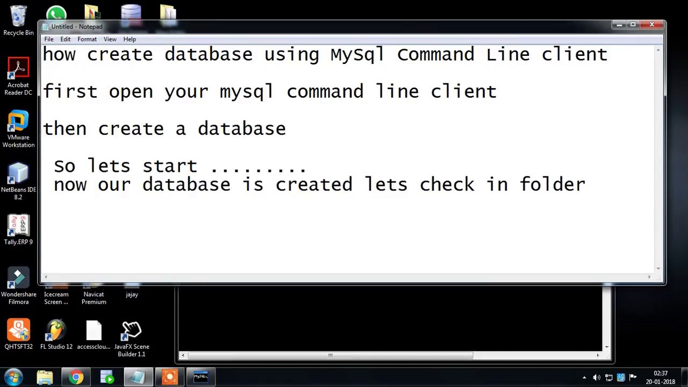
Task: Open the QHTSFT32 desktop icon
Action: (18, 335)
